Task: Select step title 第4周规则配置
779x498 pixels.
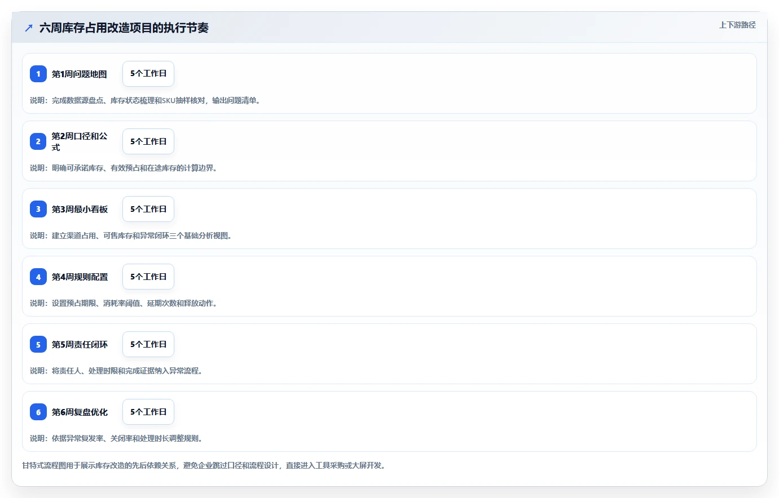Action: [x=80, y=277]
